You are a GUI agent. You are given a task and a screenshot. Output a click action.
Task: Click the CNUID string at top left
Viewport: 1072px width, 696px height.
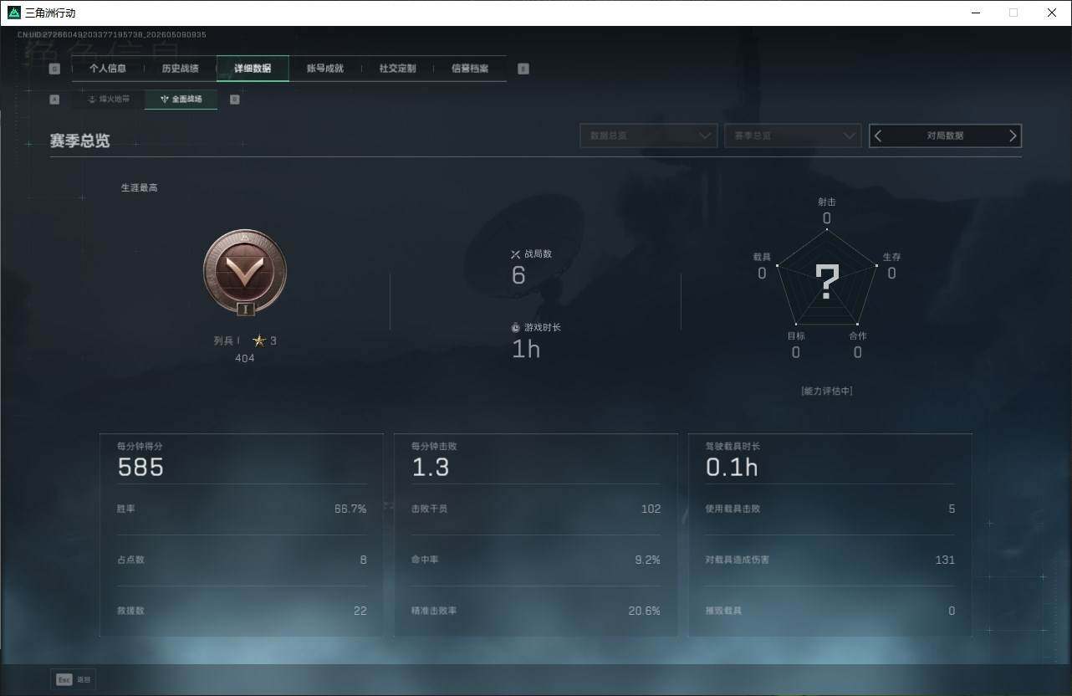112,34
